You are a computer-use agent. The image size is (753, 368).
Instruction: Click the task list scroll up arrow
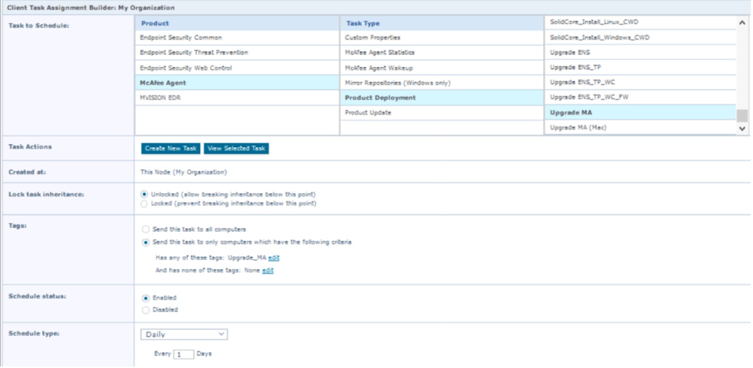pyautogui.click(x=742, y=22)
